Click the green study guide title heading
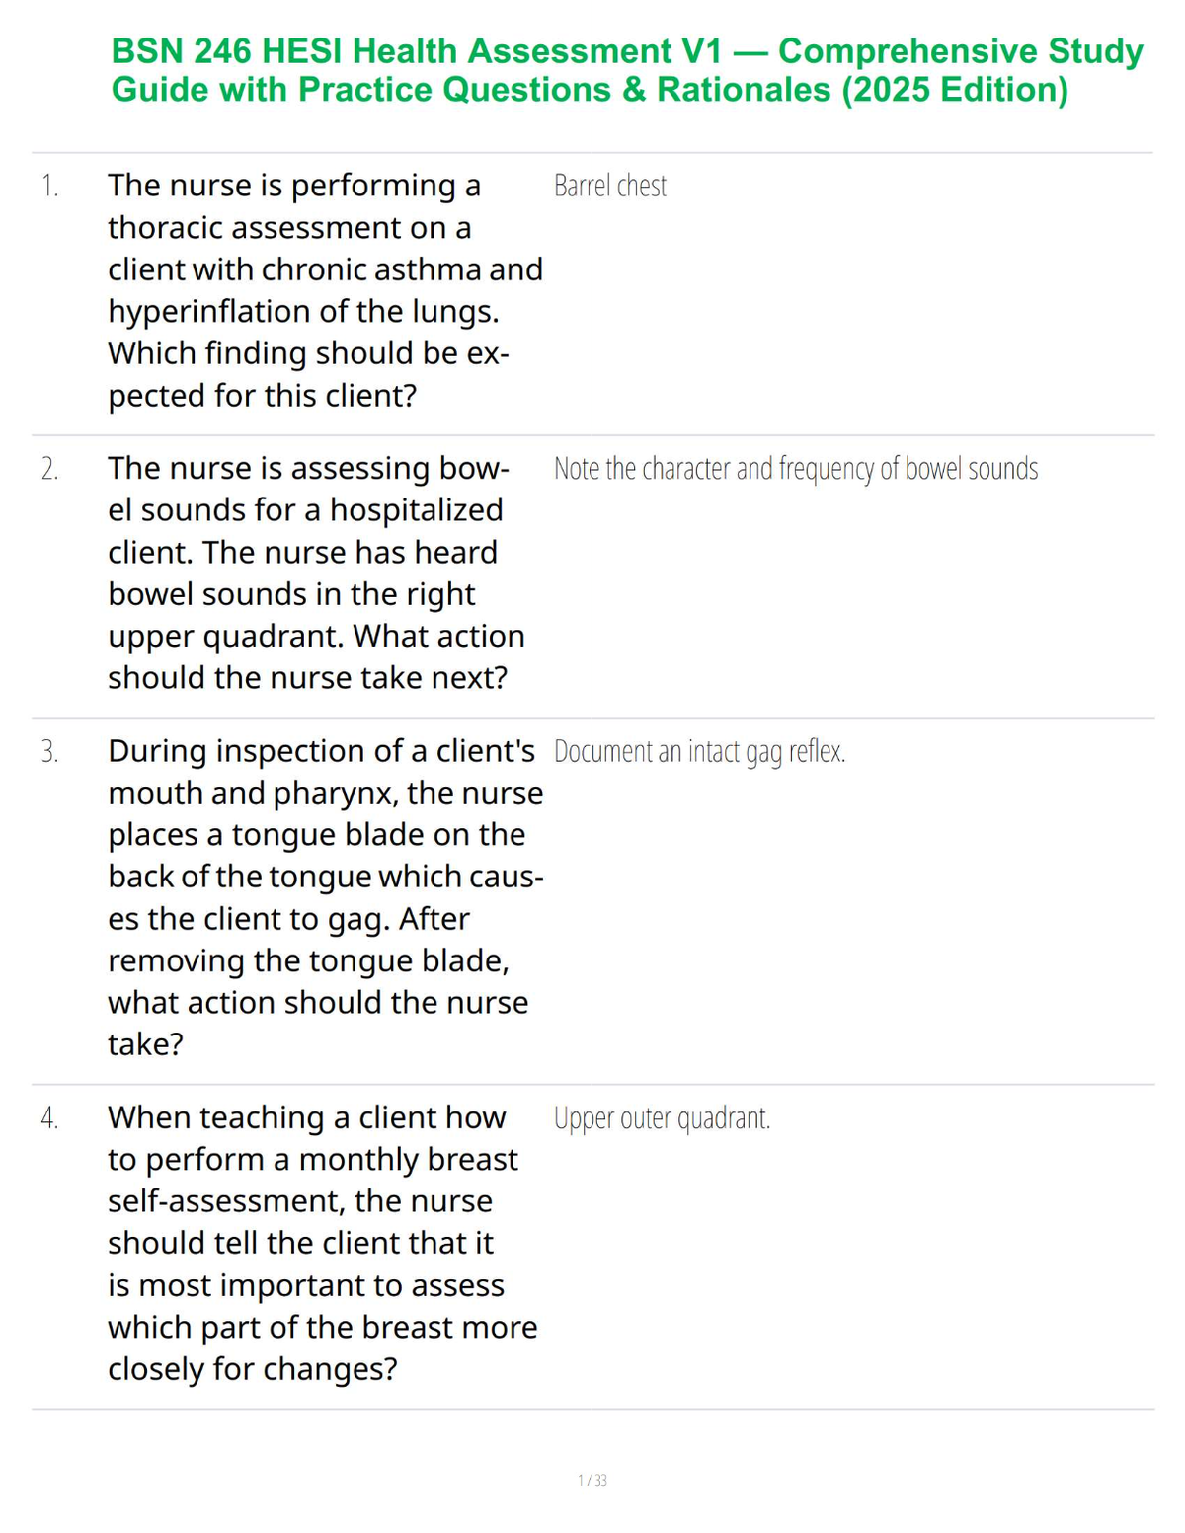 click(x=627, y=70)
